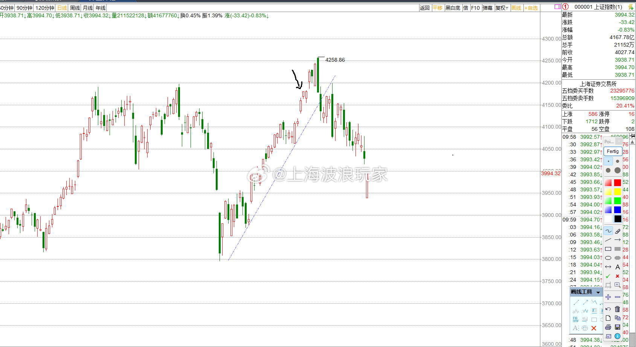Click the plus increase icon
The height and width of the screenshot is (347, 636).
[608, 297]
